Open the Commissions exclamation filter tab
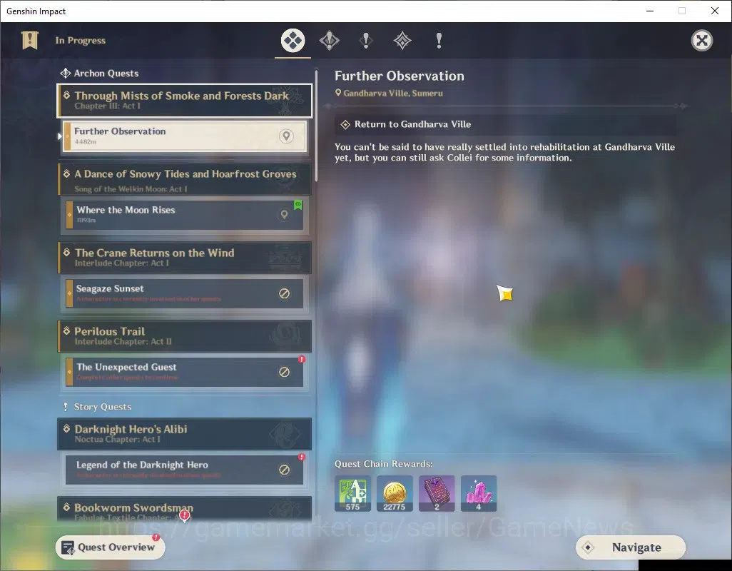 tap(439, 41)
